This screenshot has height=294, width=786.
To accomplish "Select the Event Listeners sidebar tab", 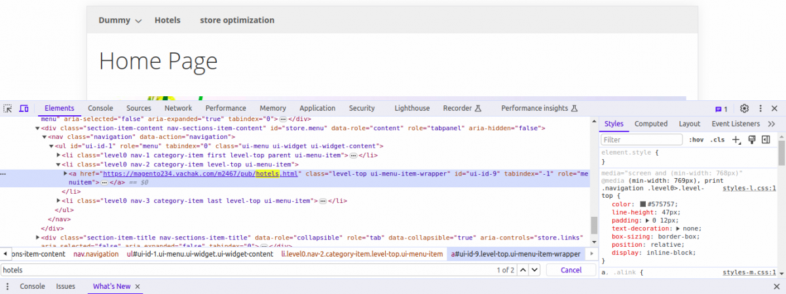I will coord(736,124).
